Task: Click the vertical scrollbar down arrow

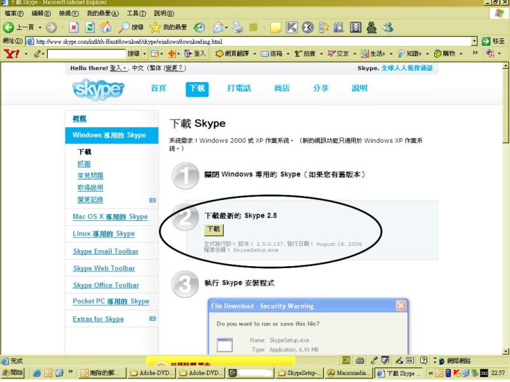Action: tap(506, 351)
